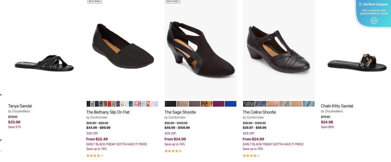The width and height of the screenshot is (391, 162).
Task: Select the black Celine Shootie color swatch
Action: click(x=249, y=104)
